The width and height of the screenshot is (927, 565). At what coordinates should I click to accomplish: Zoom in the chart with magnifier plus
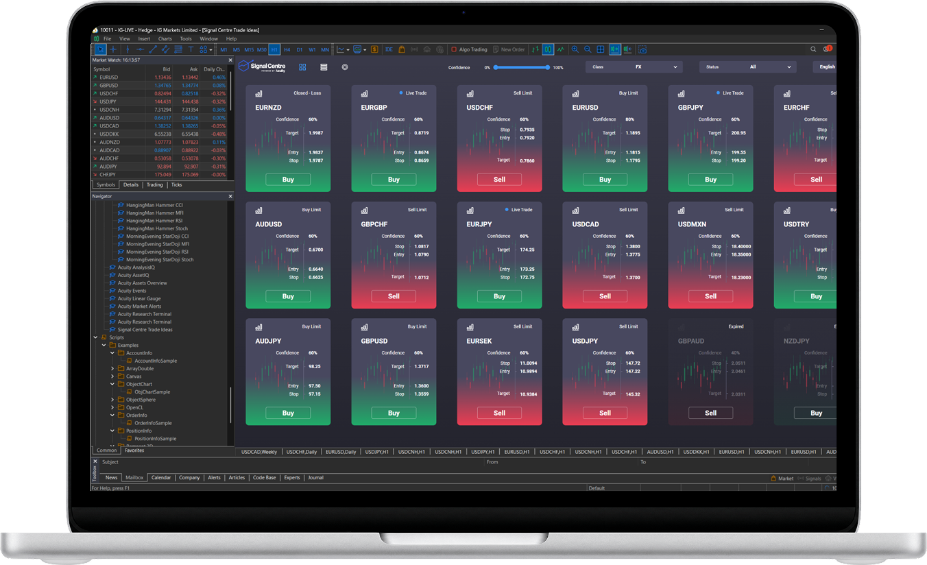click(575, 49)
